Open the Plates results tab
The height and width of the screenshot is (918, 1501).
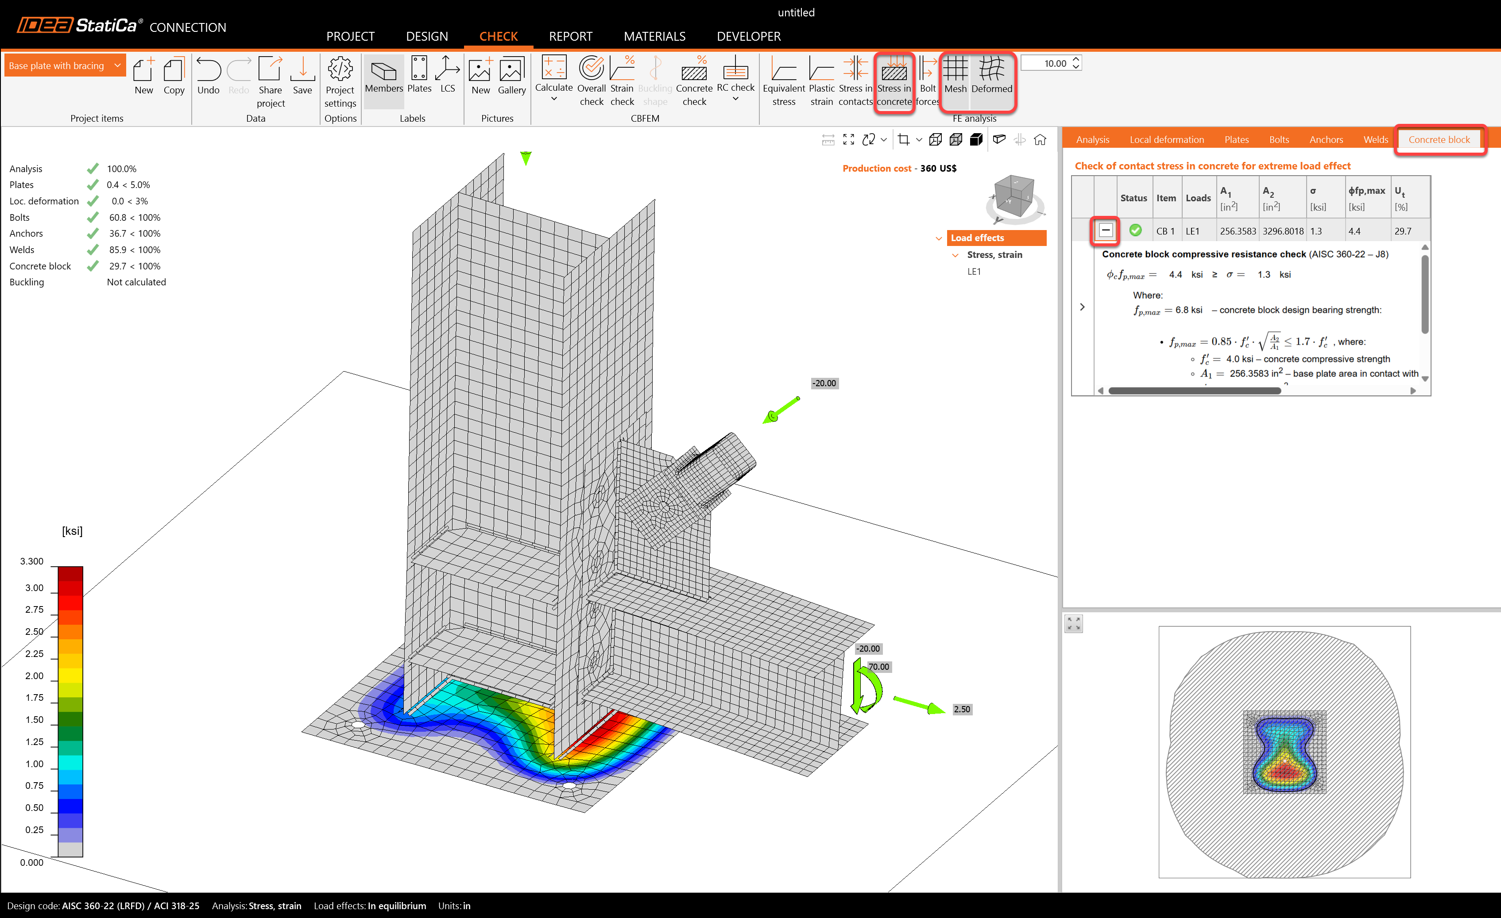(1237, 139)
